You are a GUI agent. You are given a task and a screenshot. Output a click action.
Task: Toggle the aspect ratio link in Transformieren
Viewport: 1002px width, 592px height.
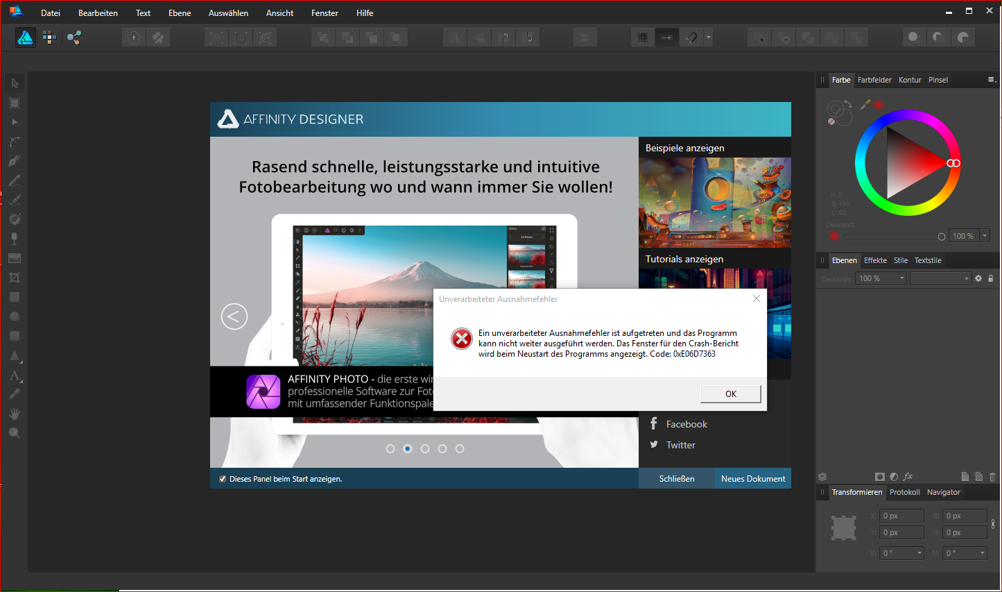pos(993,524)
